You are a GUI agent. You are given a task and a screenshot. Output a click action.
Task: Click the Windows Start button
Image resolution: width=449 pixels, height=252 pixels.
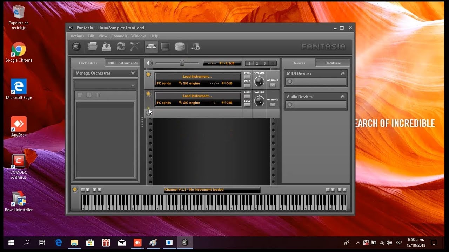pyautogui.click(x=11, y=243)
